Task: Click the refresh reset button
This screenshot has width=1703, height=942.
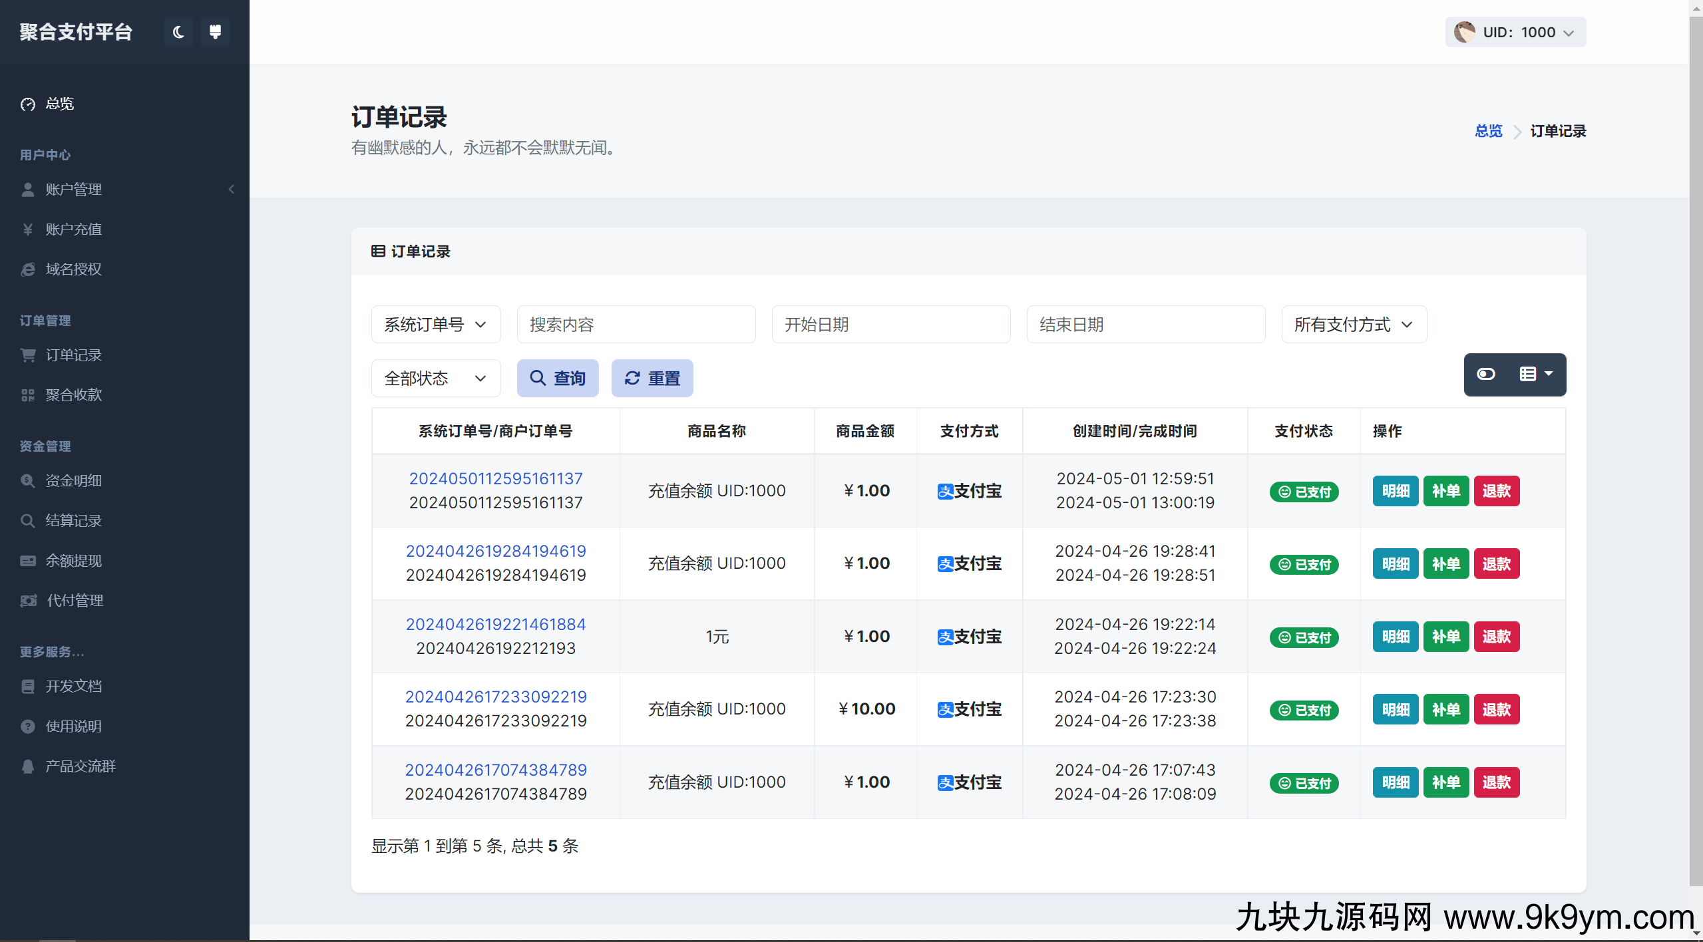Action: point(652,379)
